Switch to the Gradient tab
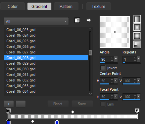Image resolution: width=145 pixels, height=124 pixels. click(39, 6)
